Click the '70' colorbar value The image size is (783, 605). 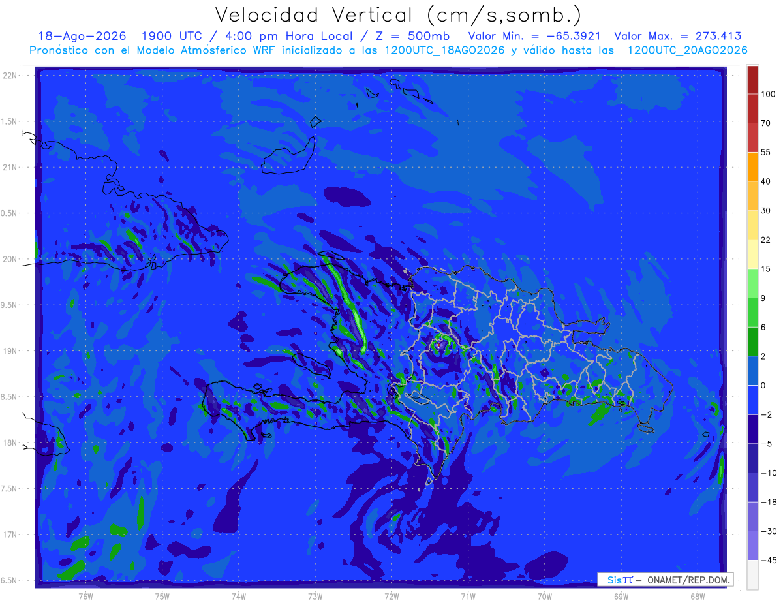pyautogui.click(x=766, y=123)
